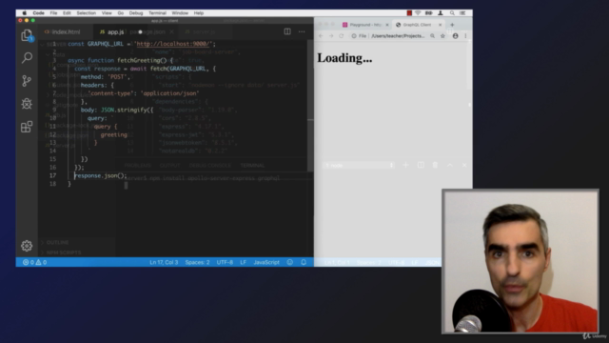The image size is (609, 343).
Task: Open the Edit menu
Action: coord(67,12)
